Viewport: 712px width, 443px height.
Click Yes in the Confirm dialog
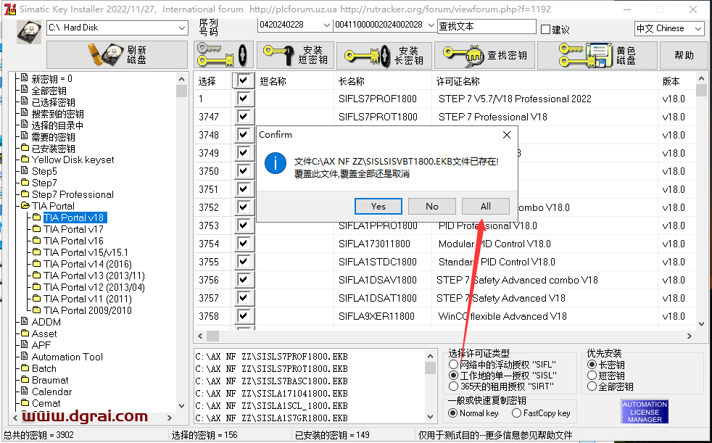tap(378, 207)
